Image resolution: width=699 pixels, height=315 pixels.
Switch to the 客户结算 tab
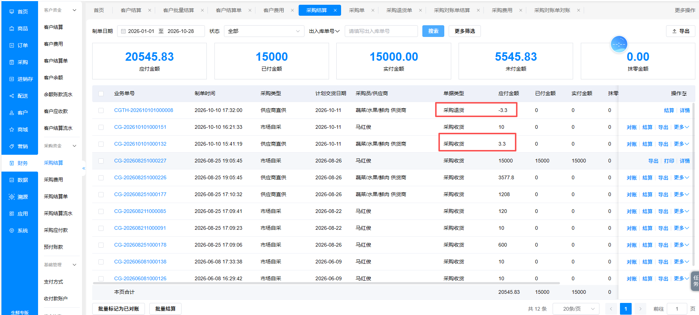point(131,10)
